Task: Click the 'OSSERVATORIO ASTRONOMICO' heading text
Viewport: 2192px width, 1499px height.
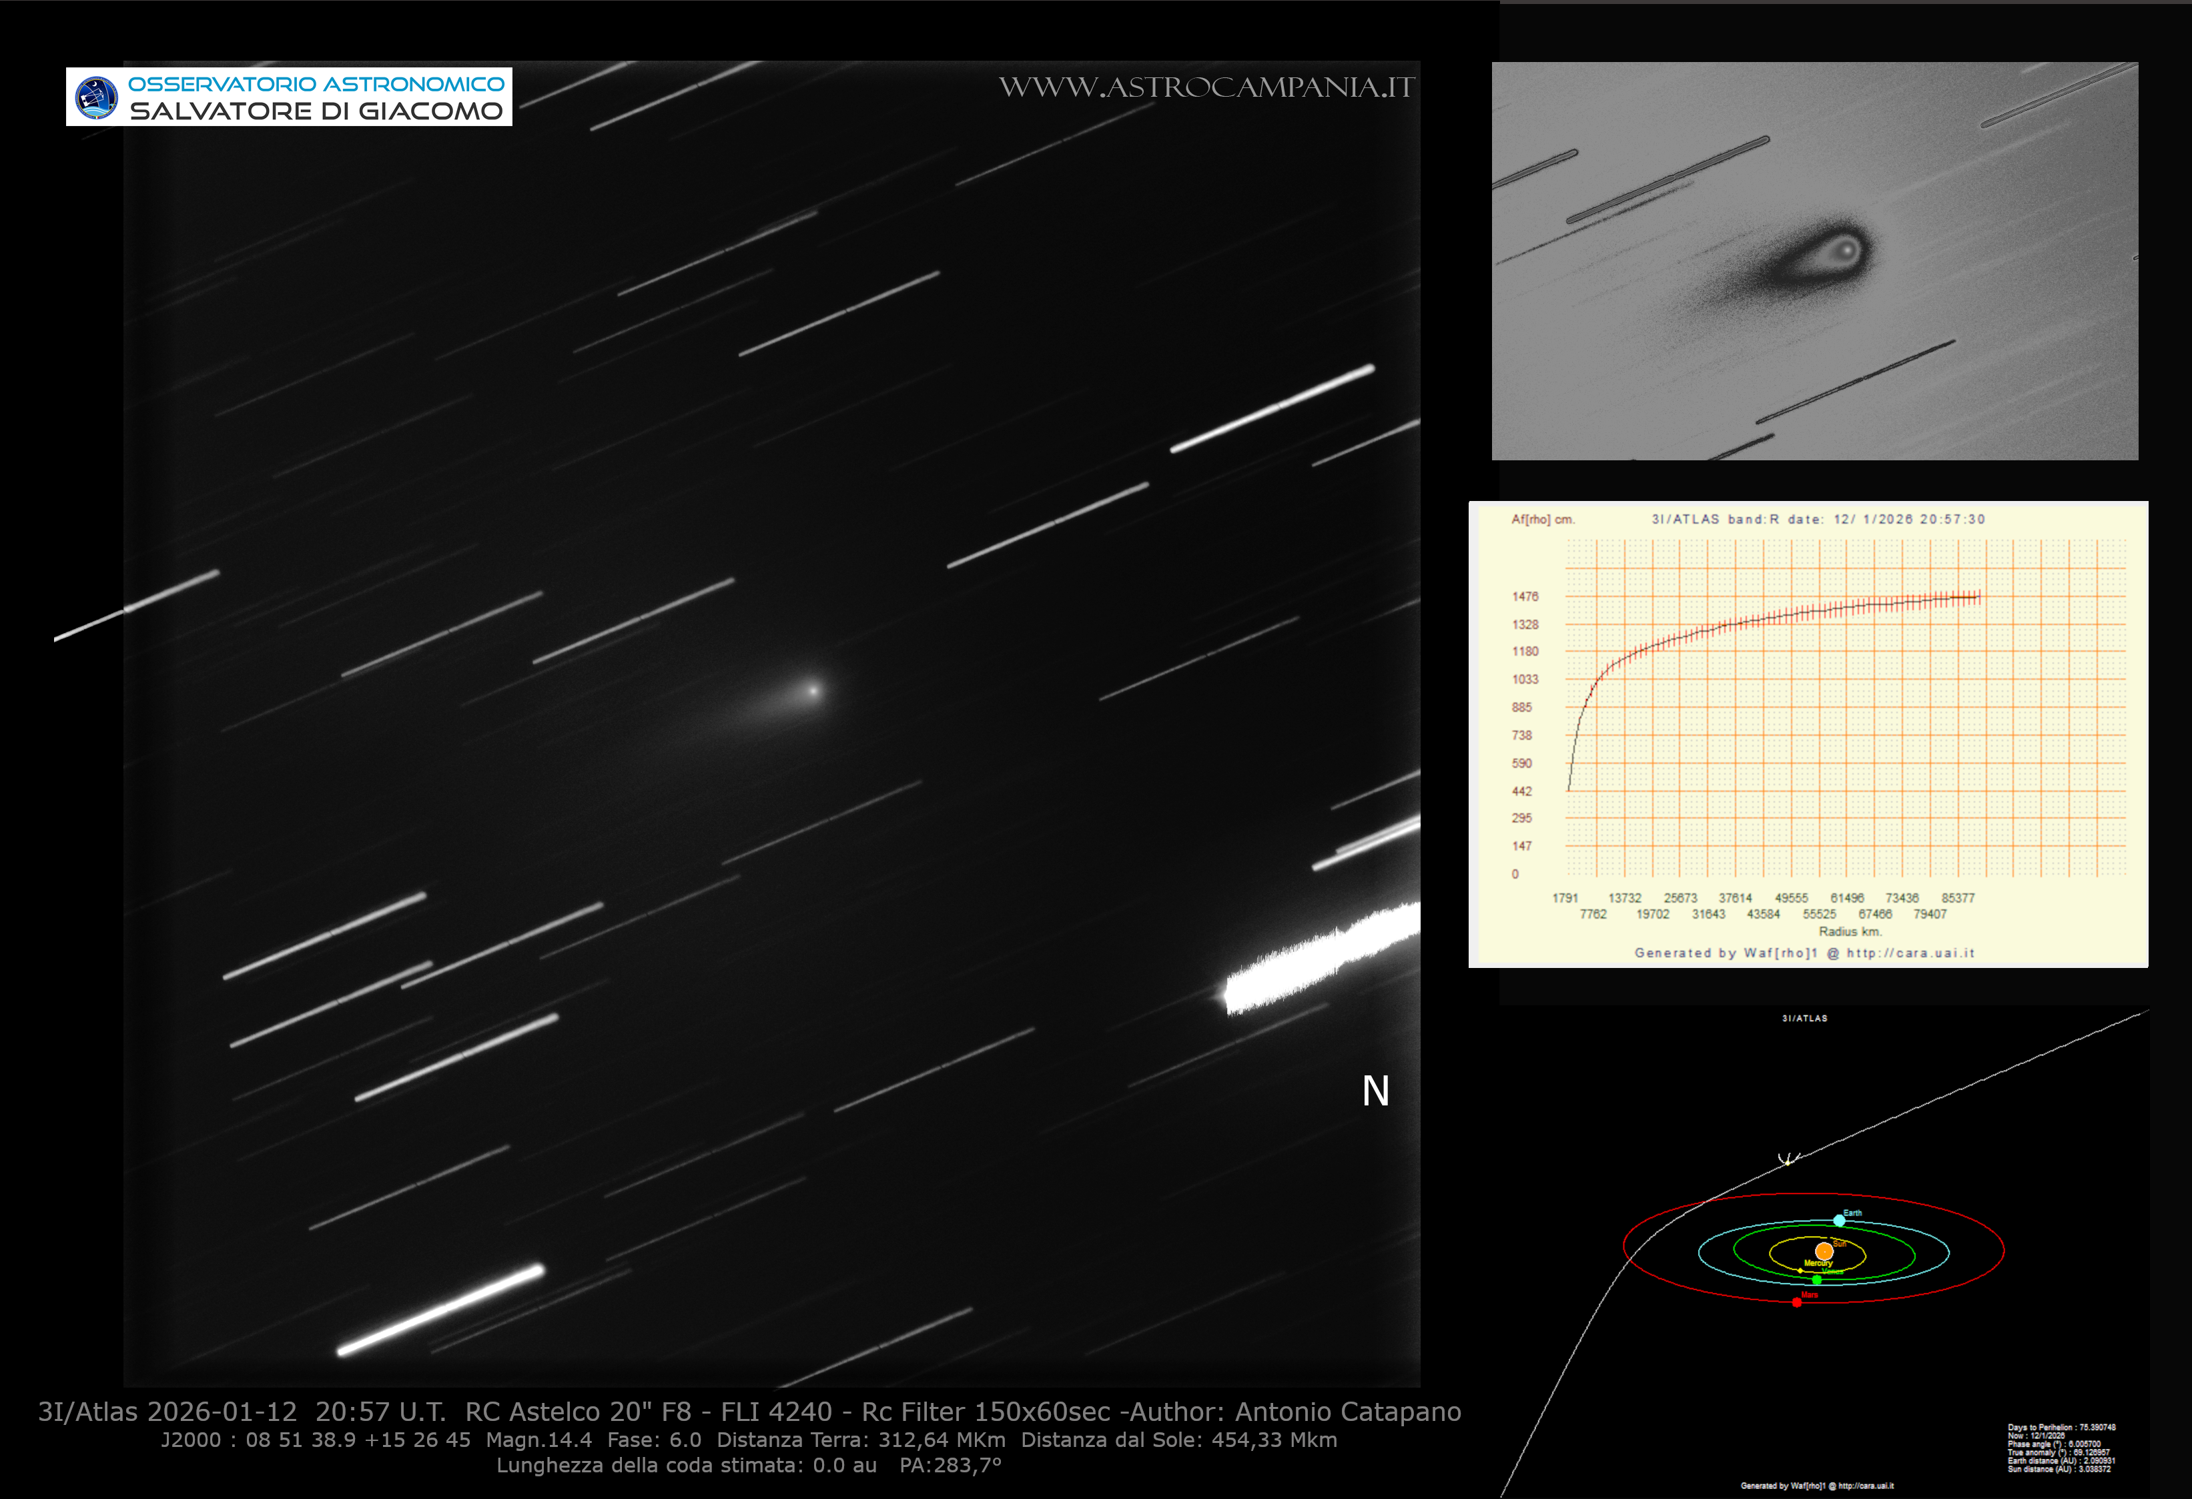Action: [x=316, y=84]
